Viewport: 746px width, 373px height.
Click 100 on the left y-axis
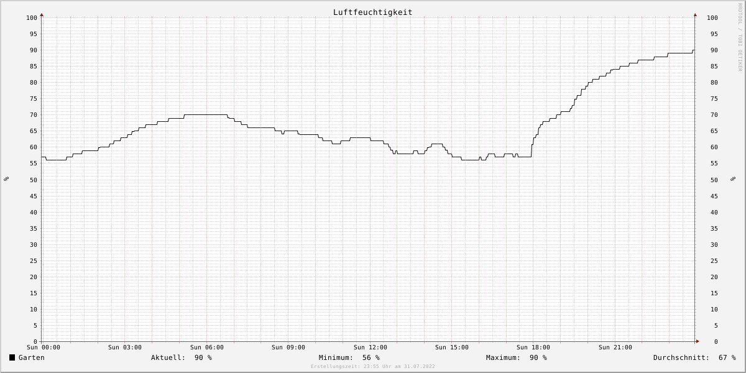(x=32, y=17)
